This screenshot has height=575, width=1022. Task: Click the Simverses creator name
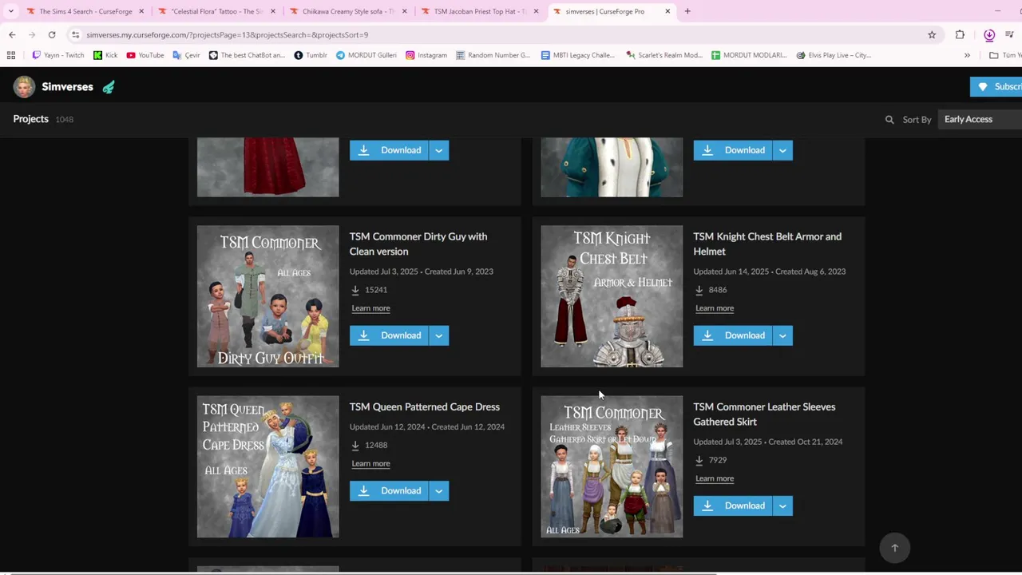pyautogui.click(x=67, y=87)
